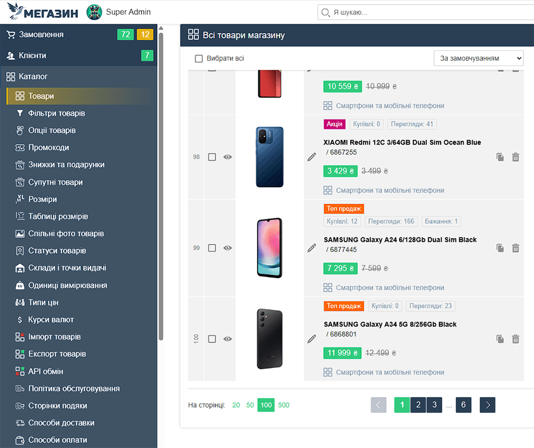Click the green 7 clients badge

[x=147, y=55]
